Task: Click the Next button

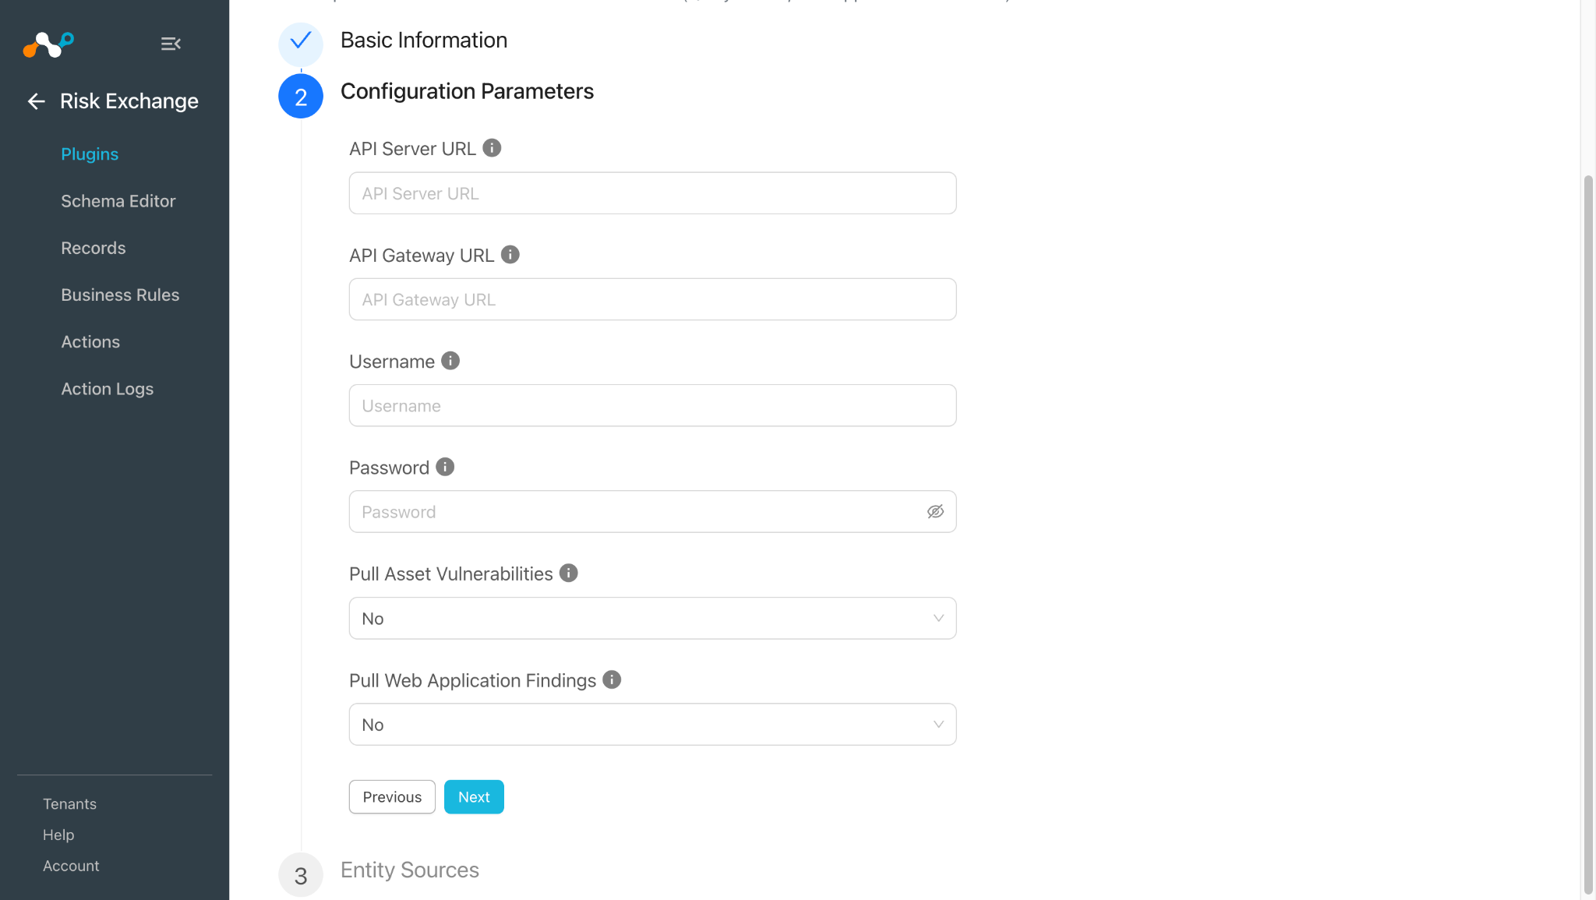Action: click(x=474, y=797)
